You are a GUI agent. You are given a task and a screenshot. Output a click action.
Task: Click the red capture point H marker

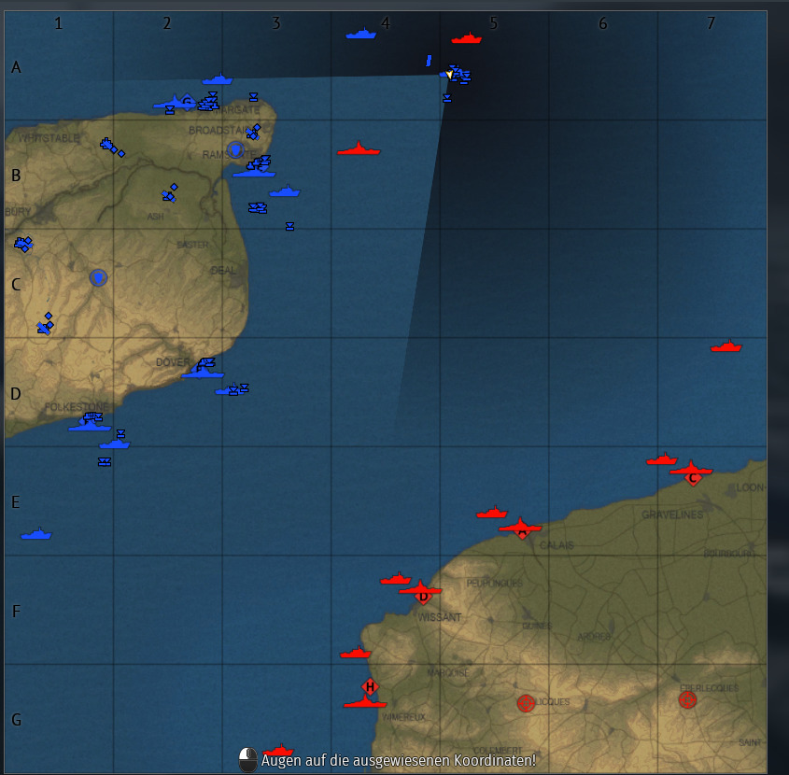[x=370, y=686]
